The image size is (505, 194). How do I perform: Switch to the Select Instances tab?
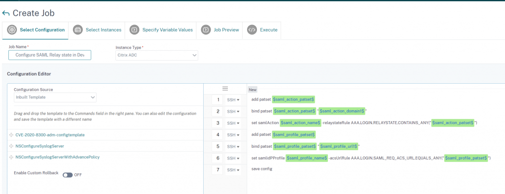(97, 30)
